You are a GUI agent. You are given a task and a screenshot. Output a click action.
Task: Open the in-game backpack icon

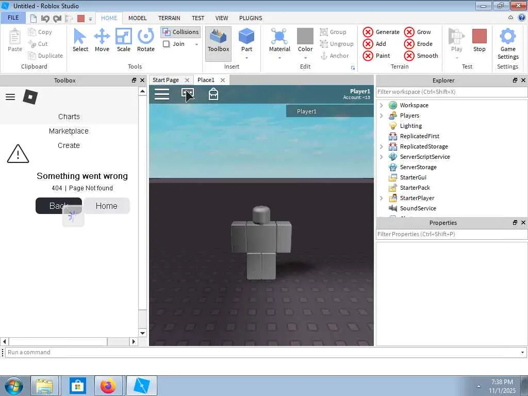pos(213,94)
